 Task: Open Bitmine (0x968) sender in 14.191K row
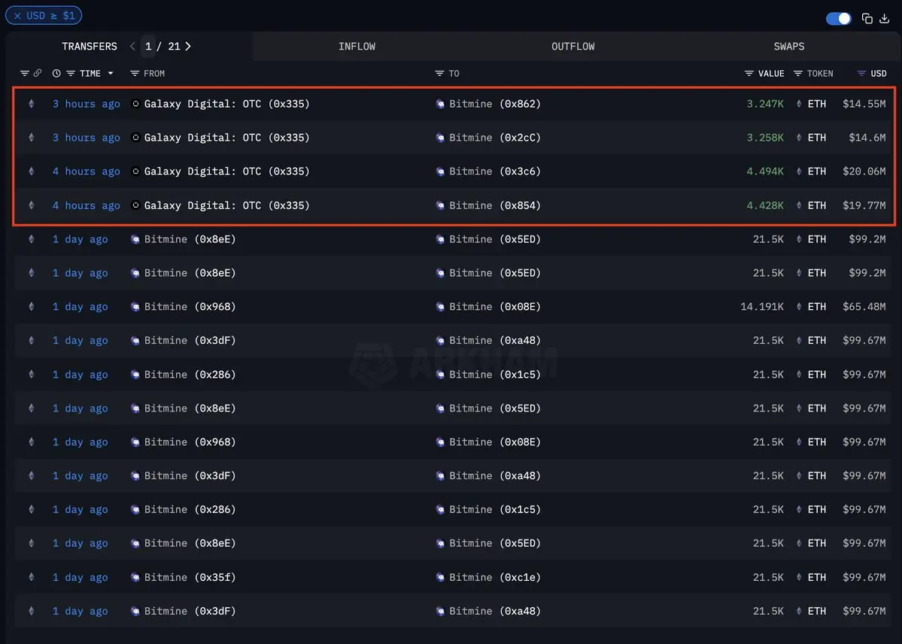pos(190,307)
